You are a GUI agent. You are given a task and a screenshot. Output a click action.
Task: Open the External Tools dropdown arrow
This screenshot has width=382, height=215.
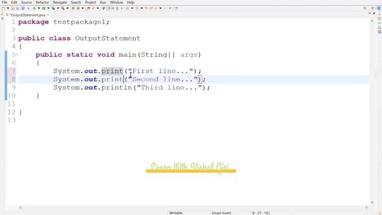tap(67, 8)
